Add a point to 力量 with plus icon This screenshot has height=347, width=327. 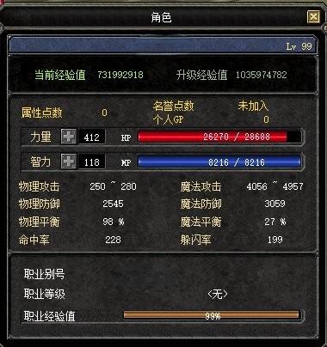click(69, 137)
